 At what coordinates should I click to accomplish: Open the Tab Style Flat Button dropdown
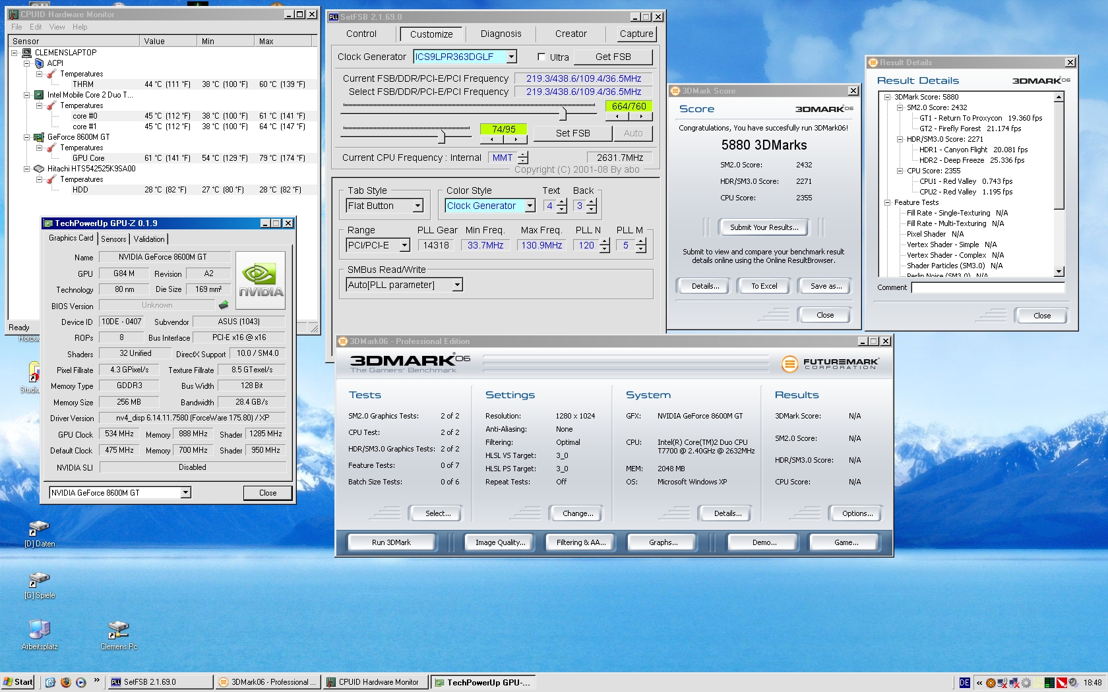tap(417, 206)
